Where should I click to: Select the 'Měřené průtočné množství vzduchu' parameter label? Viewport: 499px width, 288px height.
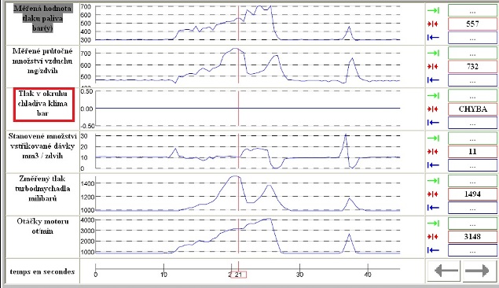click(42, 61)
